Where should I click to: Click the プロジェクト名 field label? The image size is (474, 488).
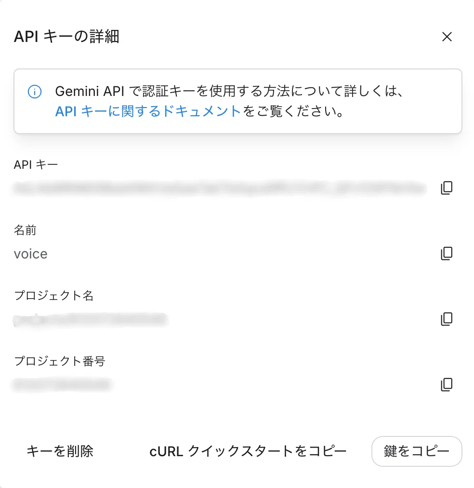[54, 295]
